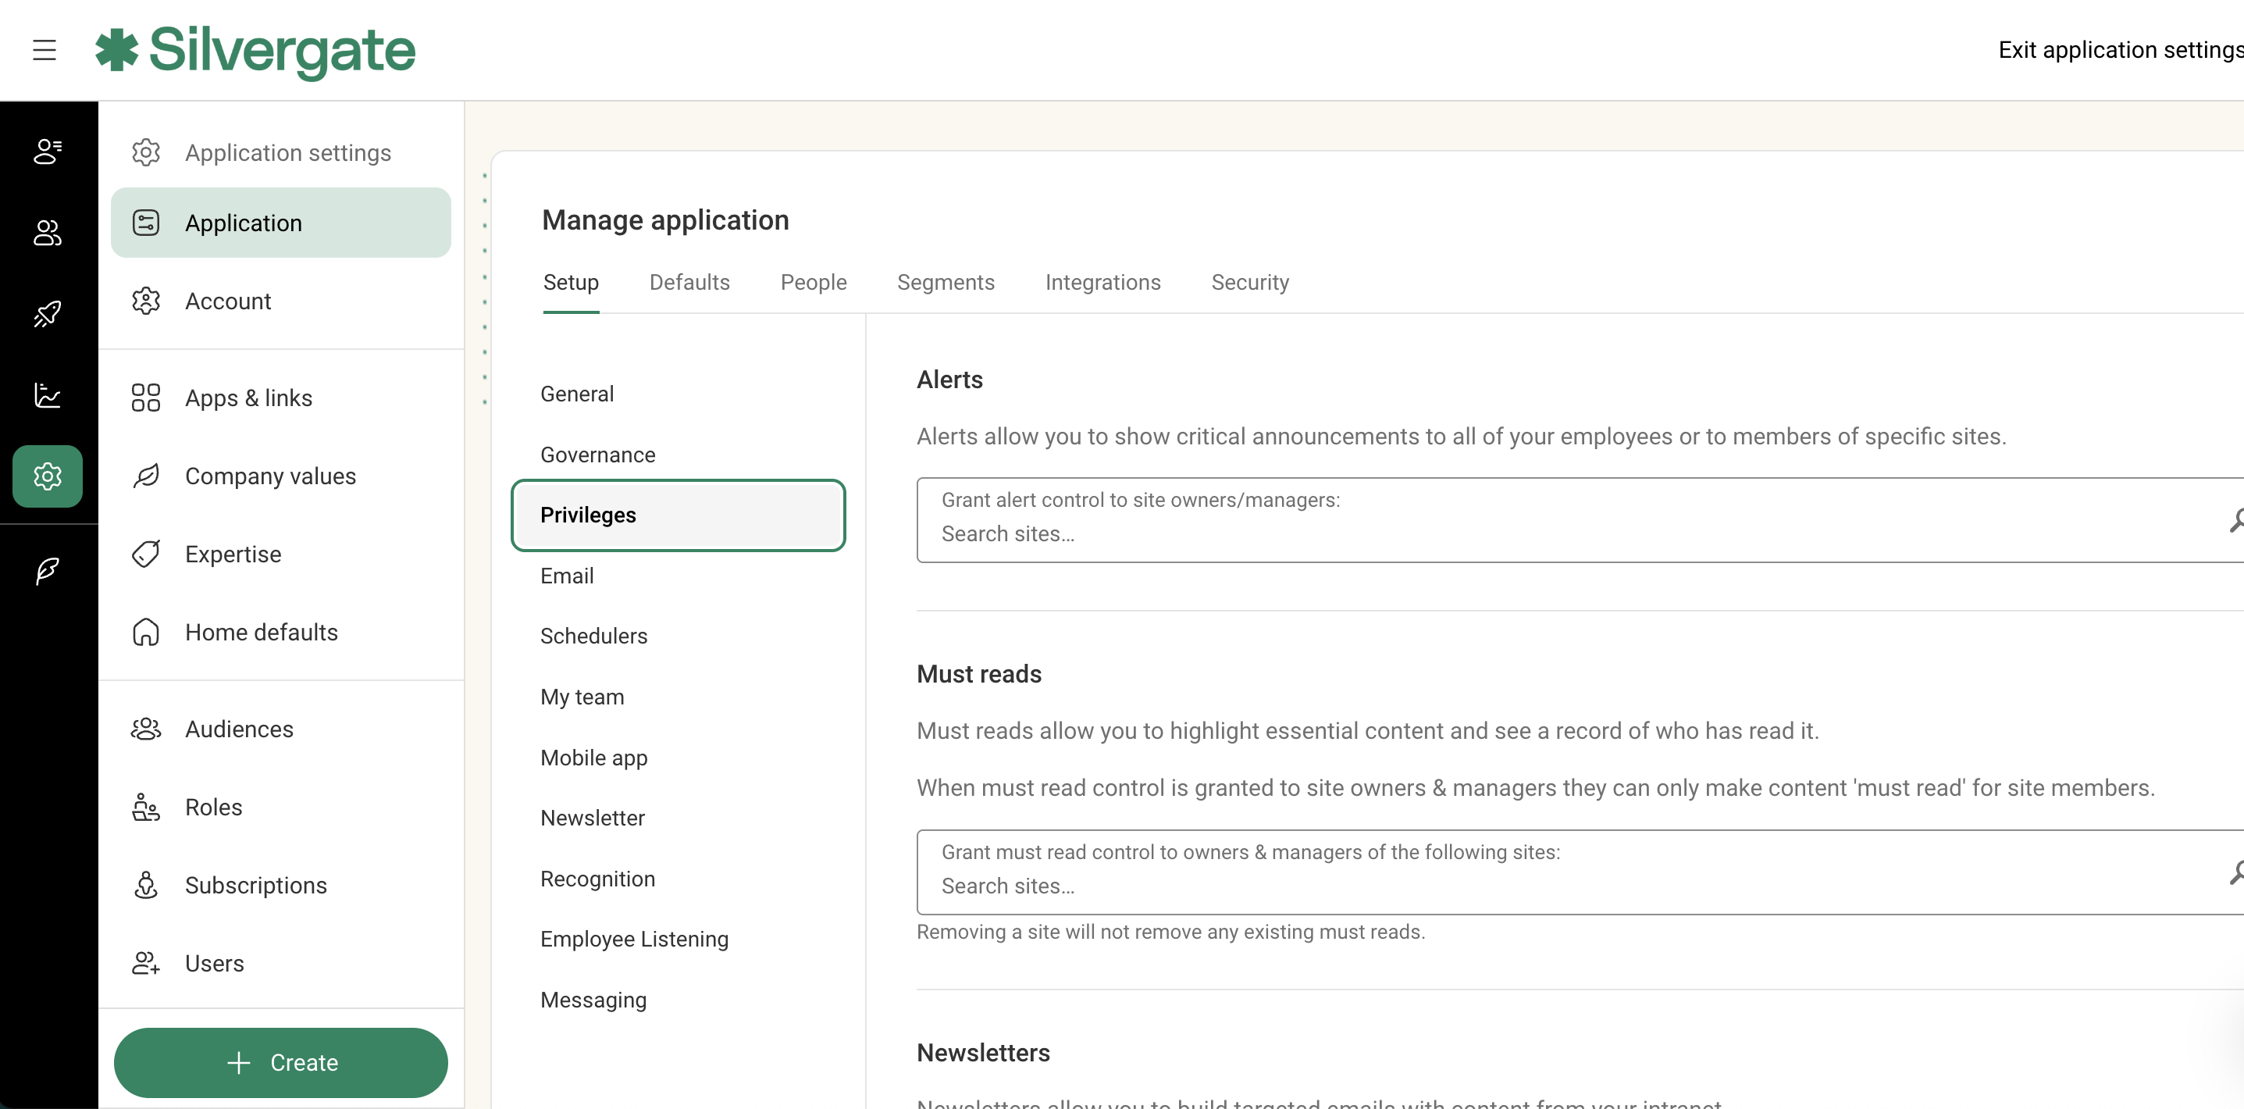The image size is (2244, 1109).
Task: Switch to the Security tab
Action: (1250, 282)
